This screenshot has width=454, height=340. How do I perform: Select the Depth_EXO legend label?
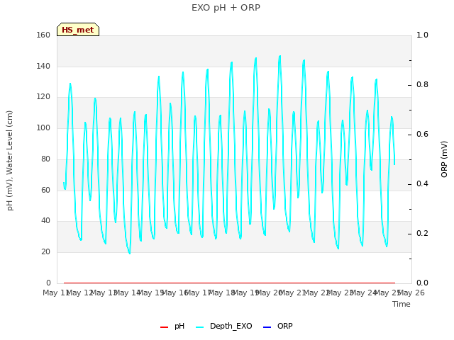tap(231, 326)
